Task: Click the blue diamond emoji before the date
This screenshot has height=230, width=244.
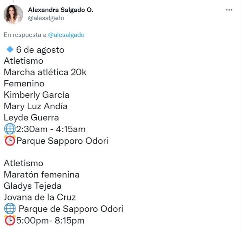Action: pyautogui.click(x=10, y=49)
